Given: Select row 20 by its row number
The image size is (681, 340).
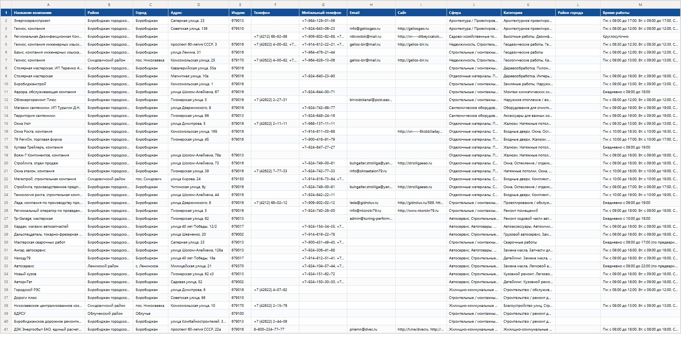Looking at the screenshot, I should tap(6, 163).
